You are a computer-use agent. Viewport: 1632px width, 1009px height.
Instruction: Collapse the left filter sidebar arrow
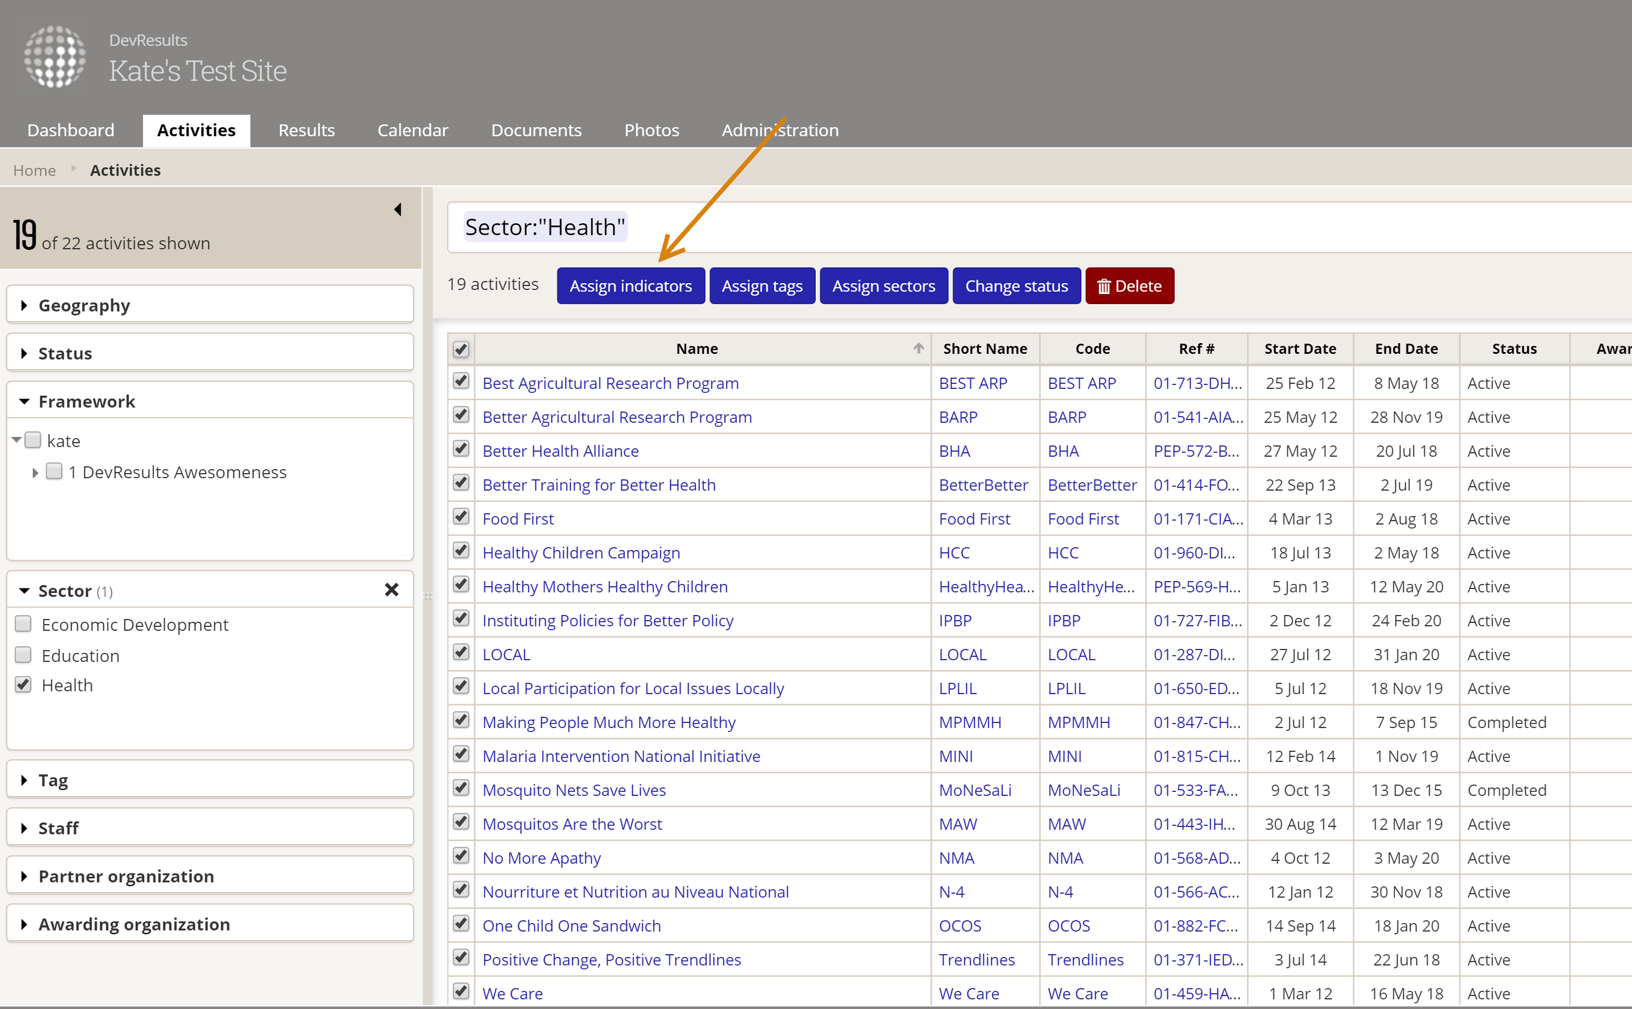(x=397, y=210)
